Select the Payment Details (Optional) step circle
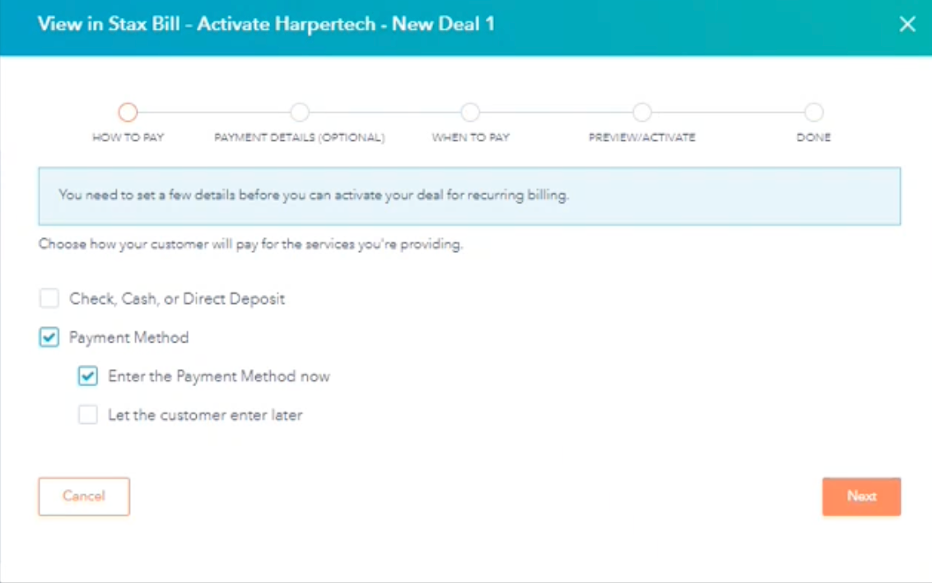932x583 pixels. [300, 112]
